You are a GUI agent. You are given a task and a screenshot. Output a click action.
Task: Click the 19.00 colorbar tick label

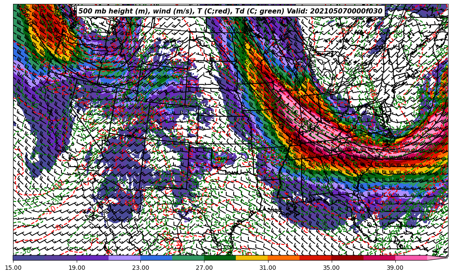coord(77,268)
